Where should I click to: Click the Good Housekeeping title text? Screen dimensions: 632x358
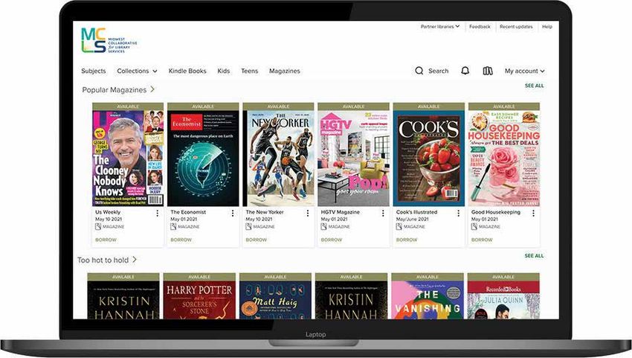pyautogui.click(x=496, y=212)
